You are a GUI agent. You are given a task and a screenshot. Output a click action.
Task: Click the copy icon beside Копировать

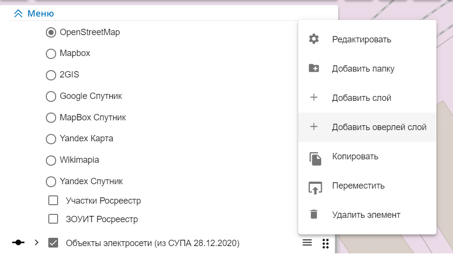pos(315,157)
